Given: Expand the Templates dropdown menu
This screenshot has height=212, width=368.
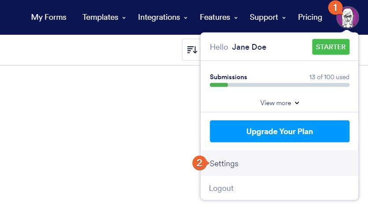Looking at the screenshot, I should click(x=104, y=17).
